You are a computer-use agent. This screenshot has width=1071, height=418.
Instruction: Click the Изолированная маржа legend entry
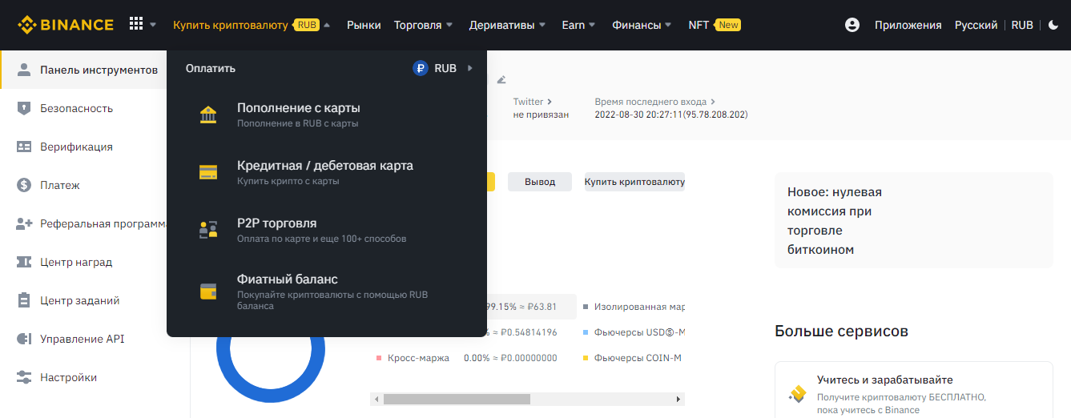(634, 307)
